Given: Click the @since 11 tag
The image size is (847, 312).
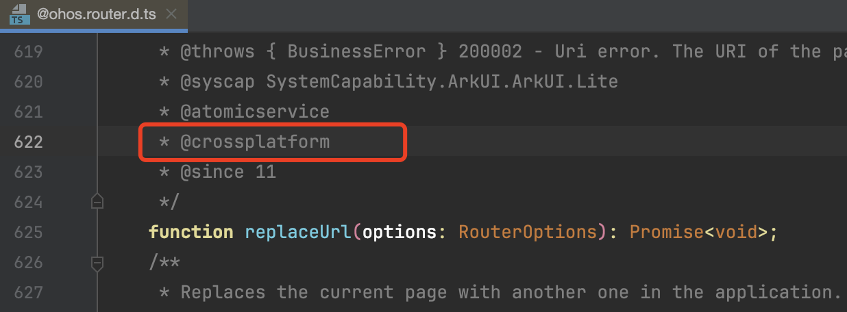Looking at the screenshot, I should click(228, 172).
